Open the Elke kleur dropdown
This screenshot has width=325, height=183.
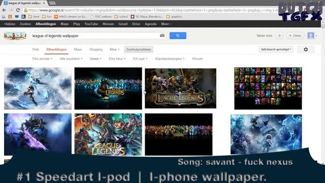pyautogui.click(x=117, y=59)
